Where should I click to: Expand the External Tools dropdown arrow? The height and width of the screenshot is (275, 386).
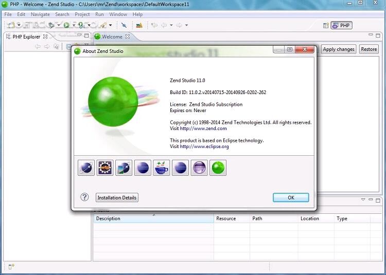point(110,25)
